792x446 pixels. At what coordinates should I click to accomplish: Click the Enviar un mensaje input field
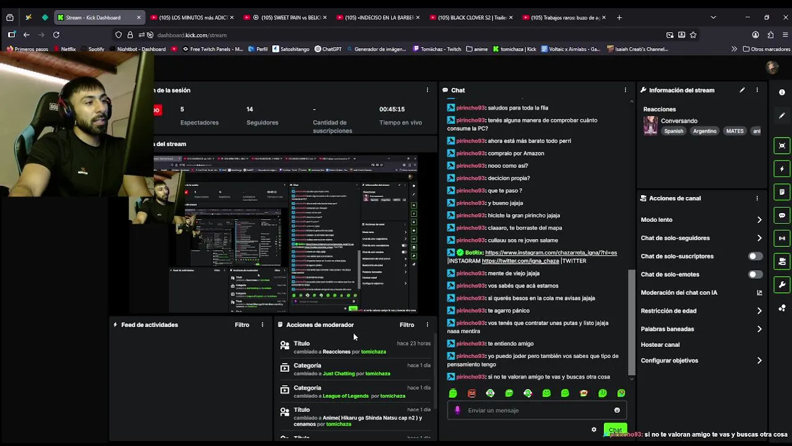coord(536,410)
